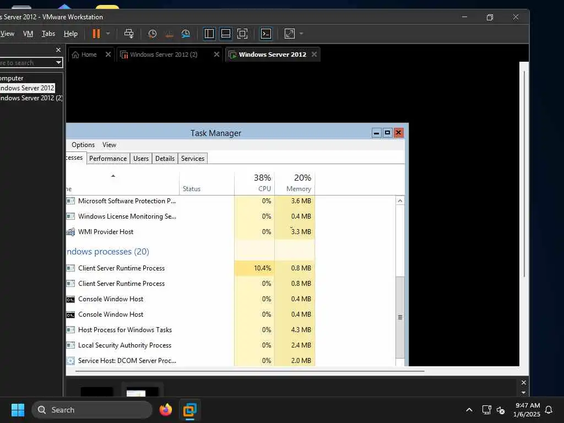This screenshot has width=564, height=423.
Task: Close the library sidebar panel
Action: [58, 50]
